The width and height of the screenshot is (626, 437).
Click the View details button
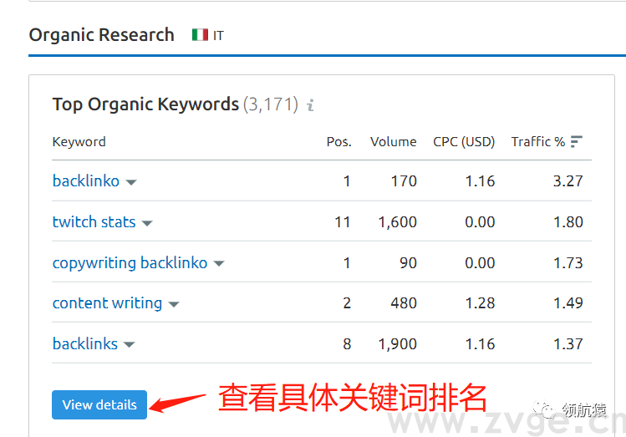point(99,404)
